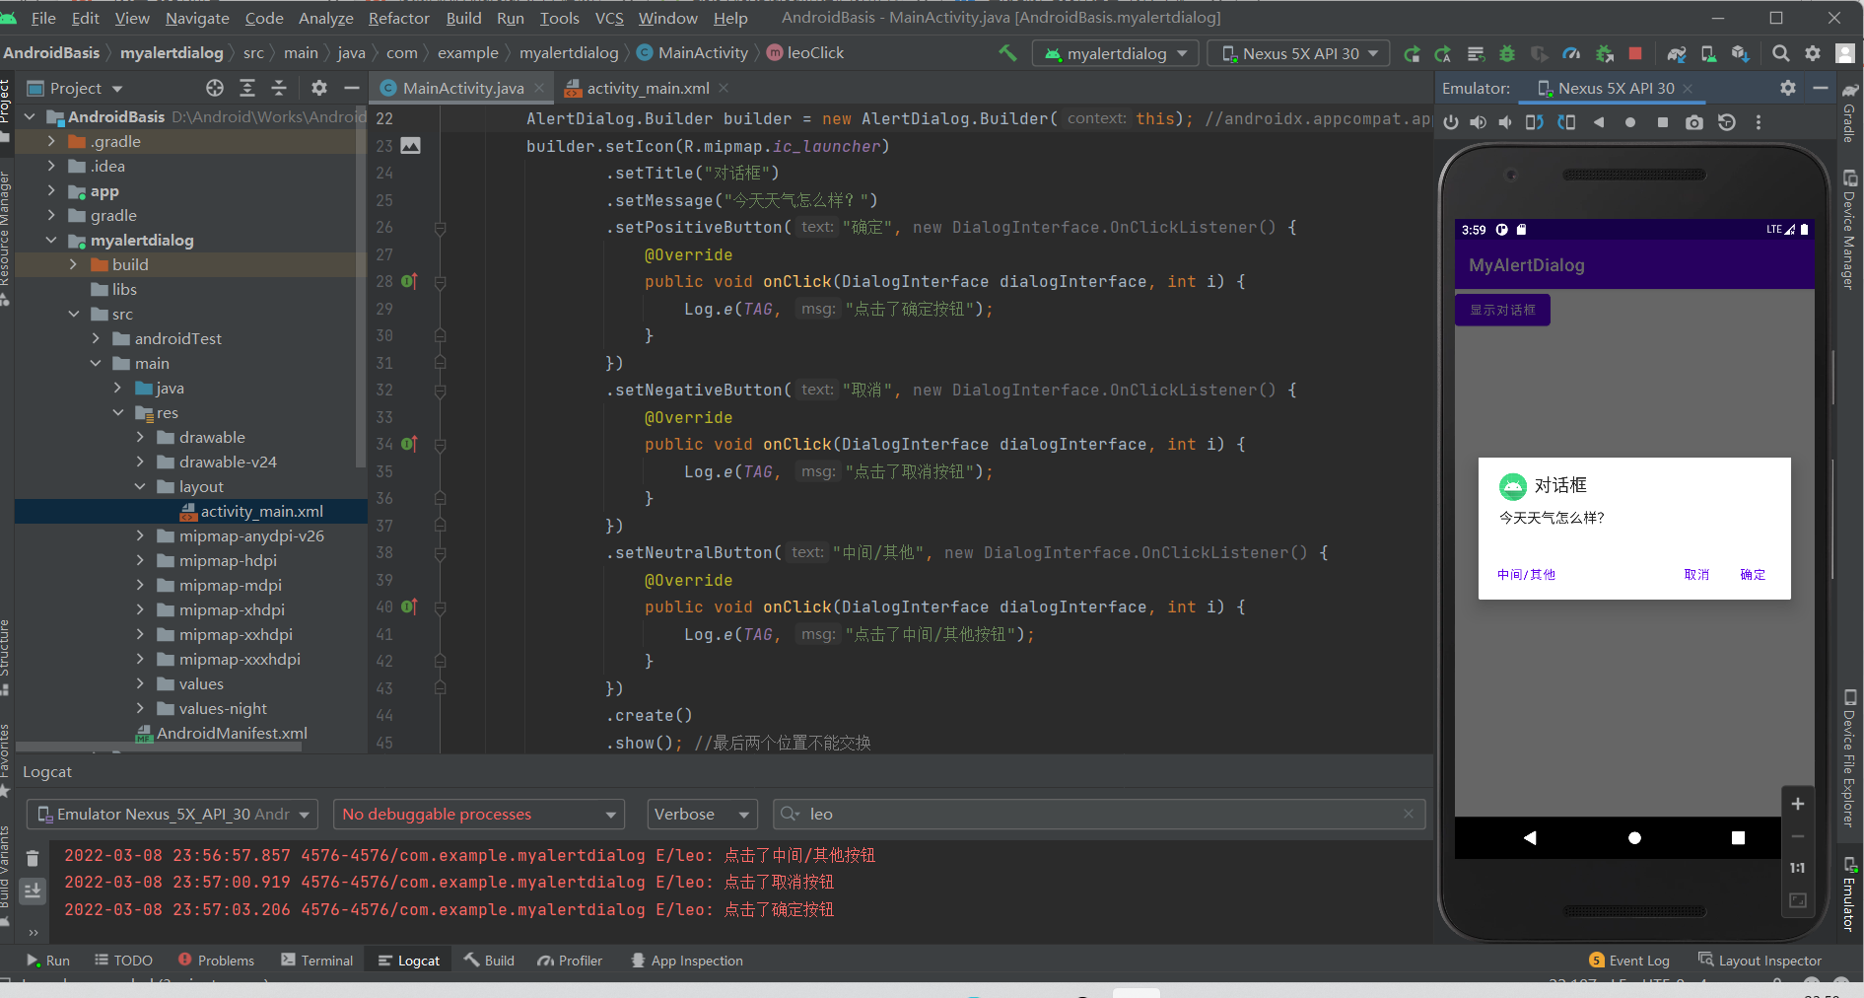Expand the java folder in project tree
The height and width of the screenshot is (998, 1864).
point(118,388)
